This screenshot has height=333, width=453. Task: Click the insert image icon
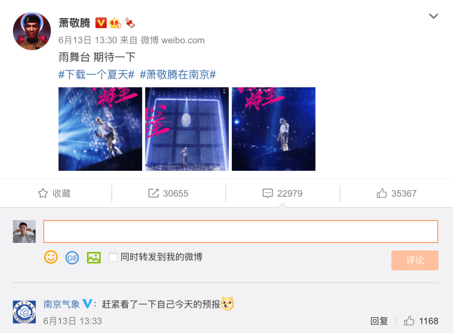point(94,258)
